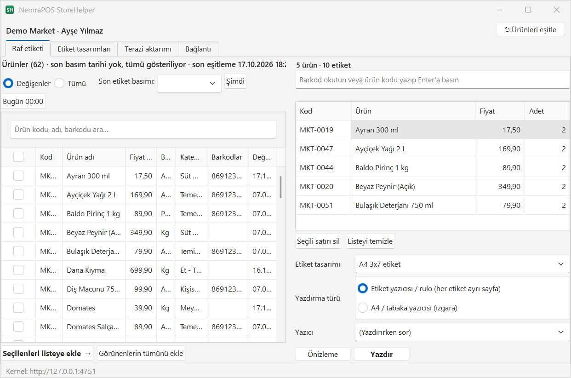Screen dimensions: 571x378
Task: Click the Adet column header
Action: coord(547,111)
